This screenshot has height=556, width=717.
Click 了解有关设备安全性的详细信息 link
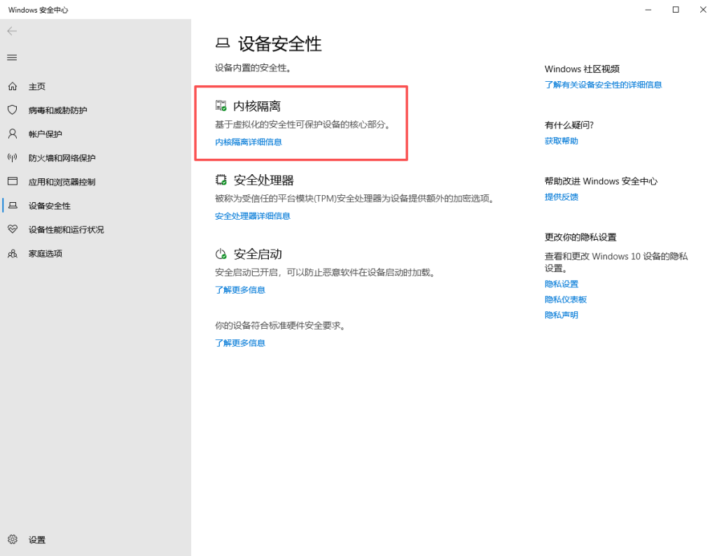click(x=603, y=85)
